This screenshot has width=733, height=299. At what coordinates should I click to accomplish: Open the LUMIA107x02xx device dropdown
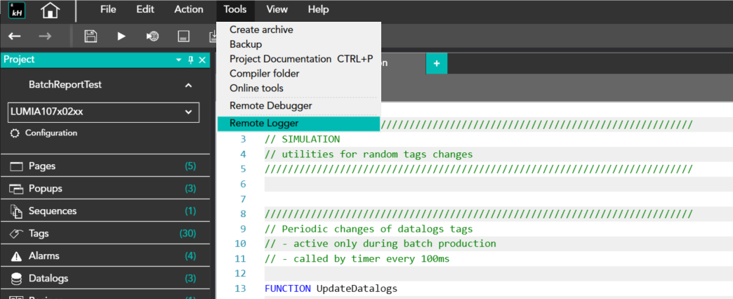[188, 112]
